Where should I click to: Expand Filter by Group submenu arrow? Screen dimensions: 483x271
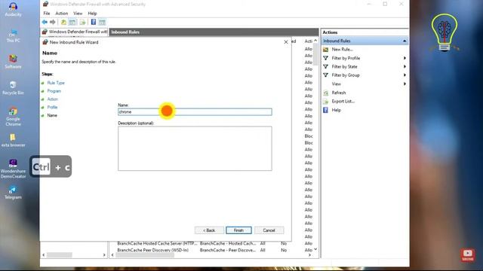pos(405,75)
